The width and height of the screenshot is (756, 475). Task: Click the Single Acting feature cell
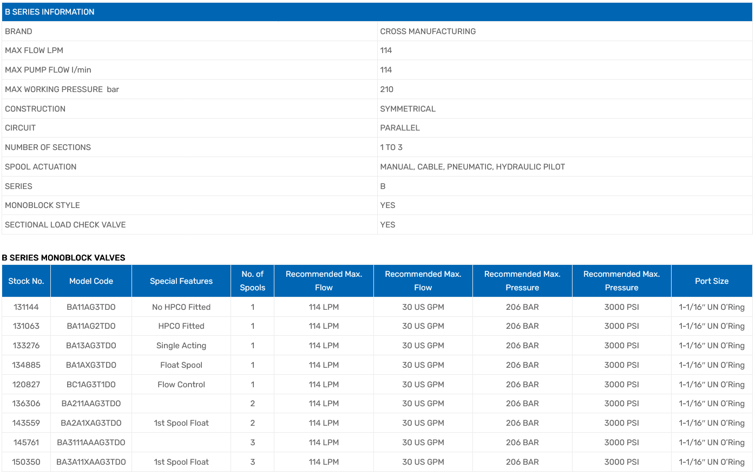[x=181, y=346]
